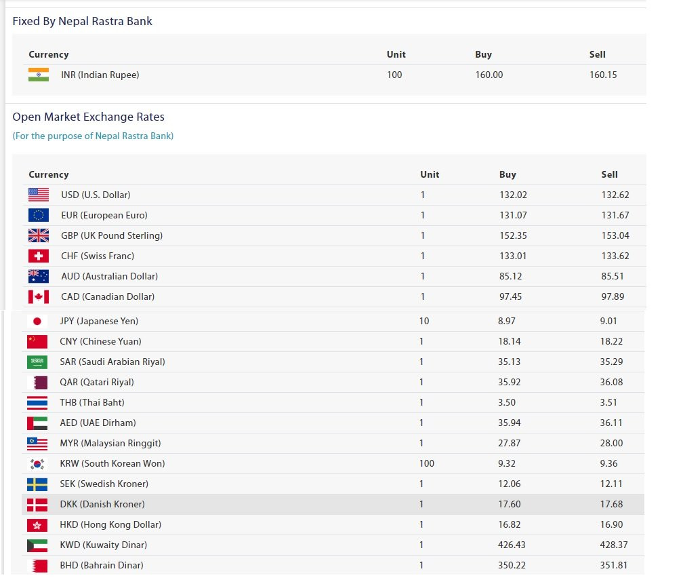Click the DKK buy rate 17.60
The image size is (683, 582).
coord(510,505)
